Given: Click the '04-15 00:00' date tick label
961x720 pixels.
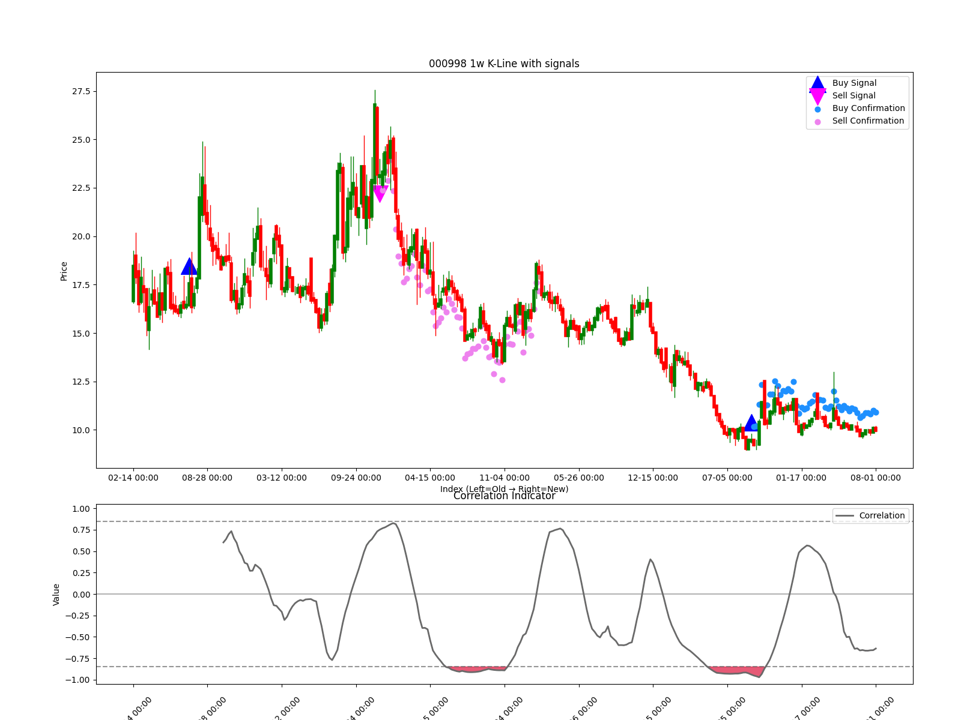Looking at the screenshot, I should tap(430, 478).
